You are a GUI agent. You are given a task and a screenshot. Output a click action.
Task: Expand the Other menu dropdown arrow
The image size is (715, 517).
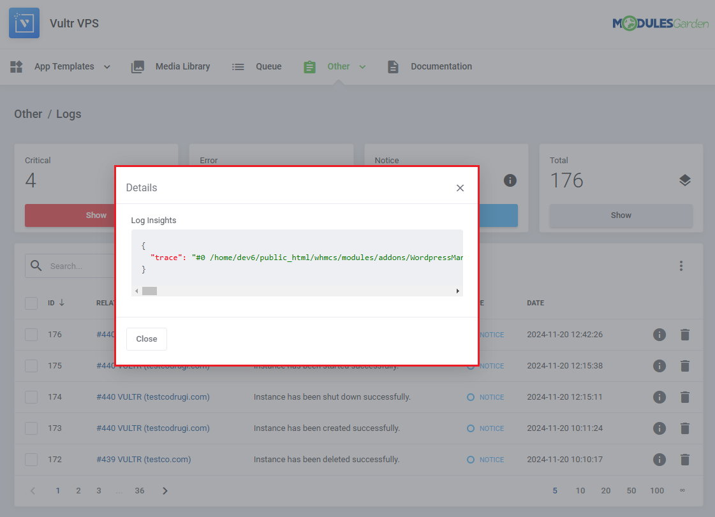tap(362, 67)
